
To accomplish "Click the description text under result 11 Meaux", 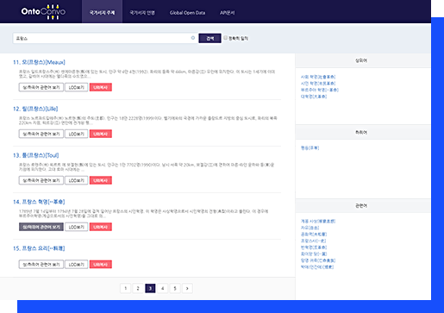I will click(147, 74).
